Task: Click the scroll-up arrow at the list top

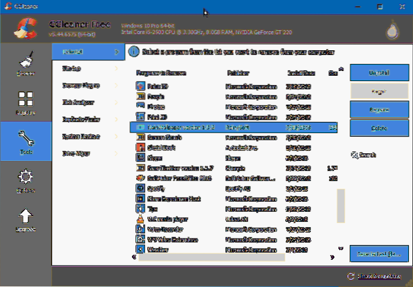Action: pos(341,69)
